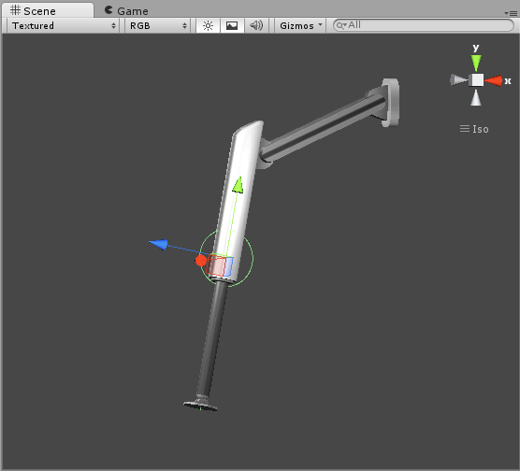Open the Textured draw mode dropdown

click(63, 25)
